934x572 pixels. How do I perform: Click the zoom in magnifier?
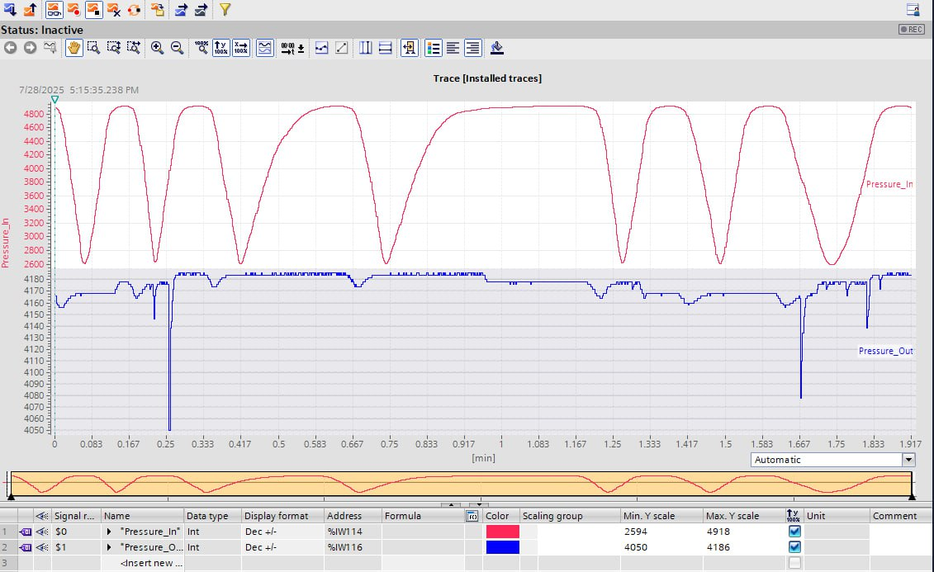[157, 48]
